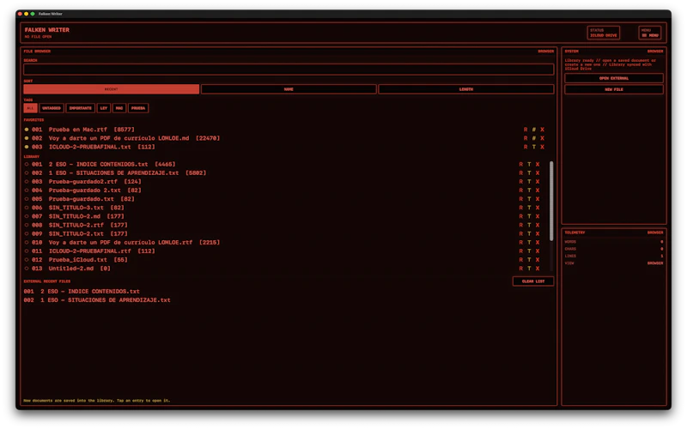Filter by the Prueba tag
Image resolution: width=687 pixels, height=429 pixels.
point(138,108)
